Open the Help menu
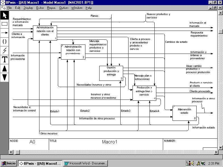 89,8
